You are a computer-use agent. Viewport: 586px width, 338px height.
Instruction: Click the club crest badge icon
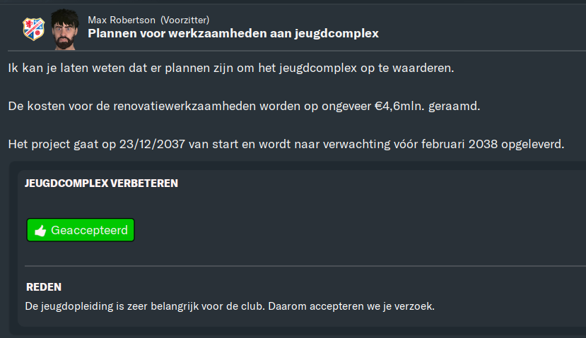pyautogui.click(x=34, y=29)
